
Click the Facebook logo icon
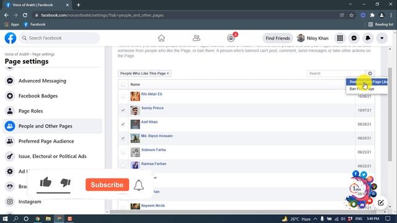[x=11, y=38]
